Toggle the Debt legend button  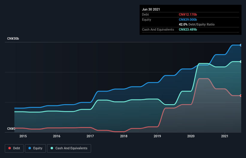point(14,148)
